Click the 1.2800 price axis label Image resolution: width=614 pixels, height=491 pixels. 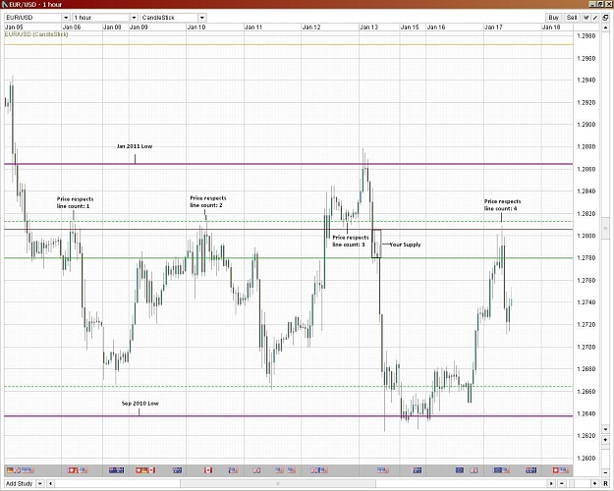(x=586, y=236)
